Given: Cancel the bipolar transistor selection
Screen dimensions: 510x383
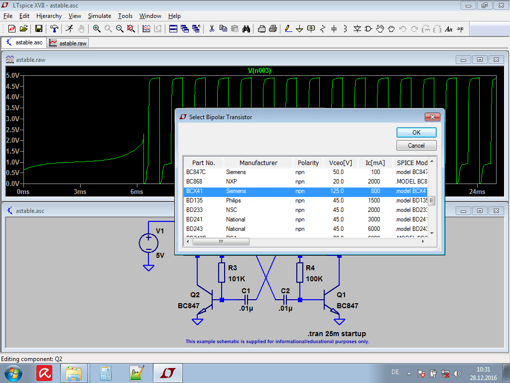Looking at the screenshot, I should pyautogui.click(x=416, y=145).
